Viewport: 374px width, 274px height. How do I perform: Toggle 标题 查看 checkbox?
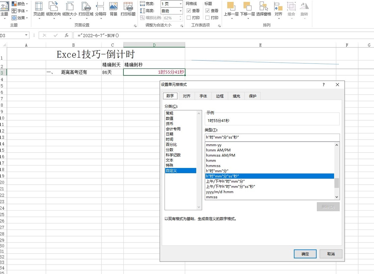tap(208, 11)
